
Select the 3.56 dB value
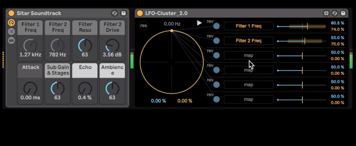point(112,55)
